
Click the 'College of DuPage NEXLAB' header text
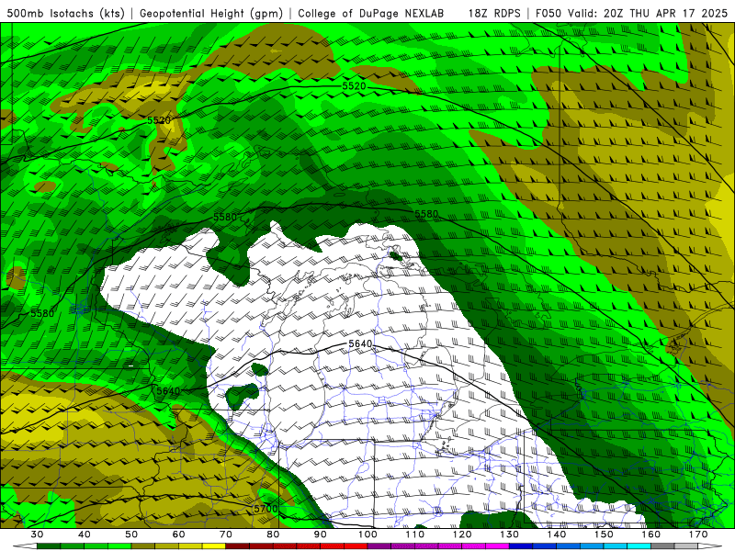click(x=371, y=13)
